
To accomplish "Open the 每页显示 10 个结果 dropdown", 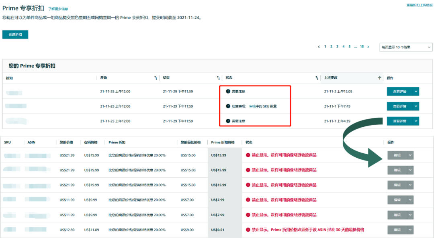I will 405,47.
